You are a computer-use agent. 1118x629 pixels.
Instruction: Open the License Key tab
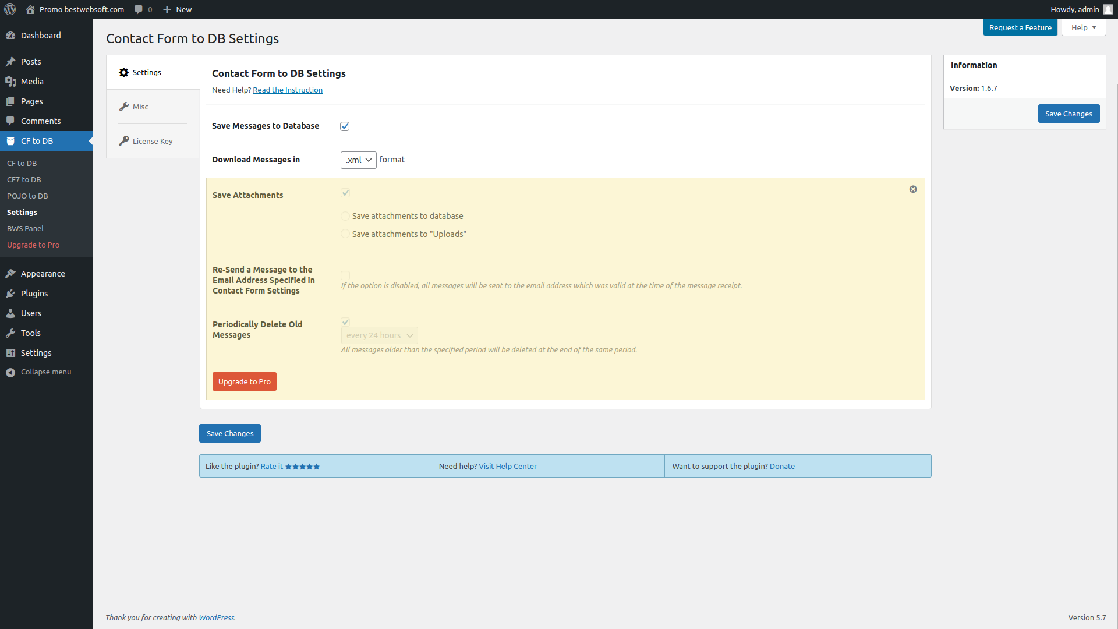point(152,142)
